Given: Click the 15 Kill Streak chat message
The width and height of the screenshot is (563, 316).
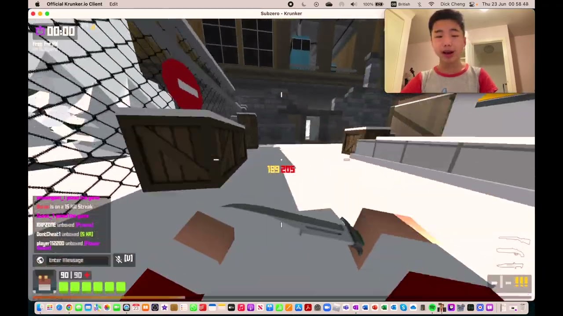Looking at the screenshot, I should click(65, 206).
